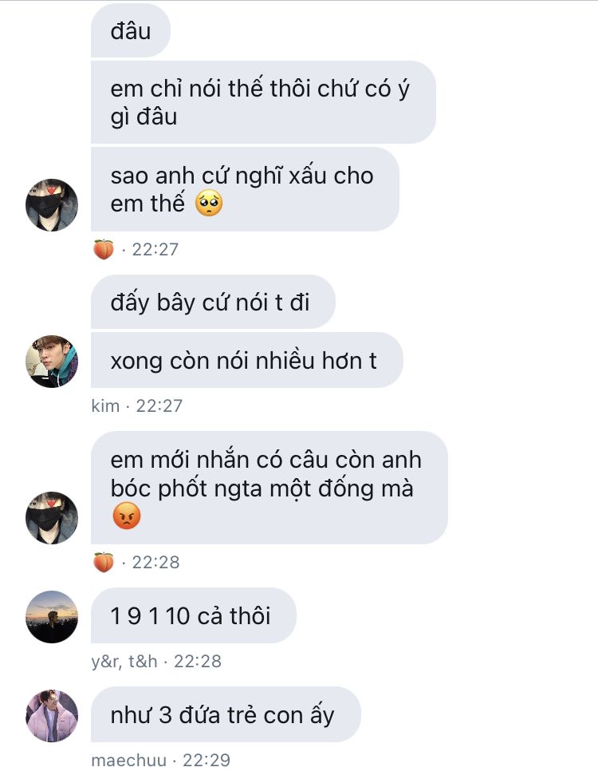598x783 pixels.
Task: Open the masked avatar next to the "bóc phốt" message
Action: 52,518
